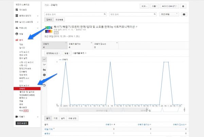The width and height of the screenshot is (204, 137).
Task: Open the 기기 menu item
Action: 21,81
